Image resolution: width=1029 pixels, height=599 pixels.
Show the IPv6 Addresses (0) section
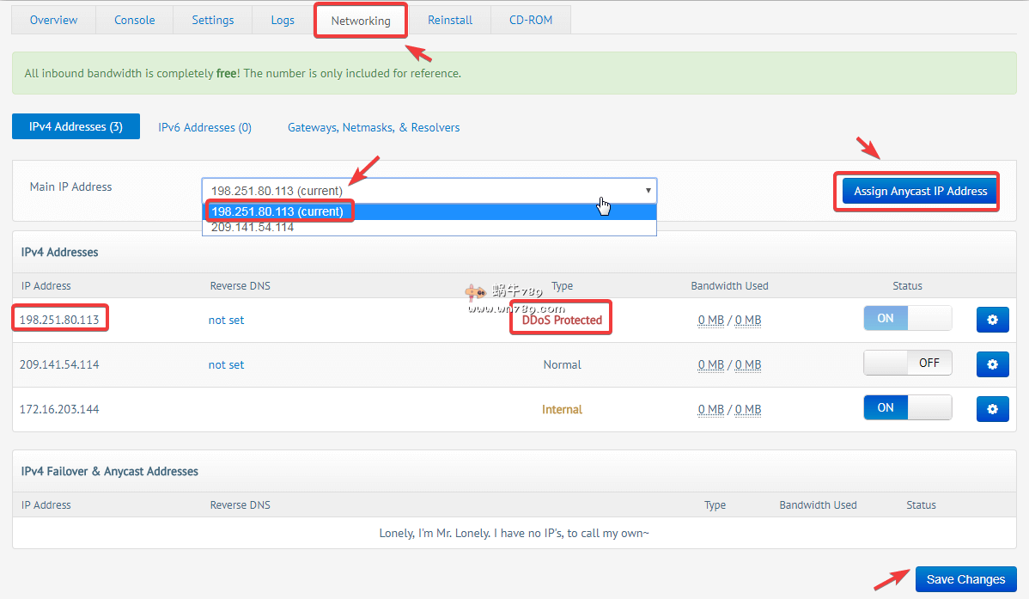pyautogui.click(x=204, y=127)
